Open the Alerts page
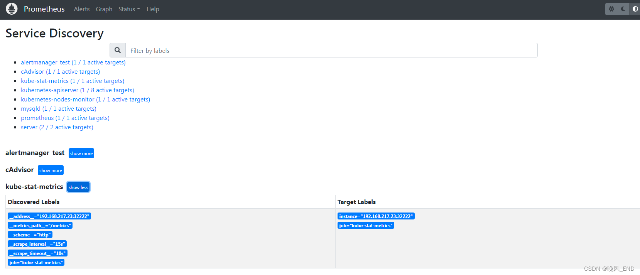Viewport: 640px width, 275px height. coord(82,9)
